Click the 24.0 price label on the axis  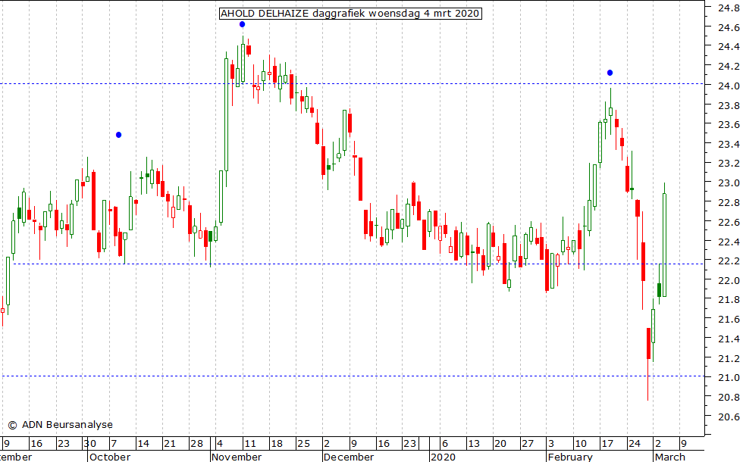(x=729, y=86)
